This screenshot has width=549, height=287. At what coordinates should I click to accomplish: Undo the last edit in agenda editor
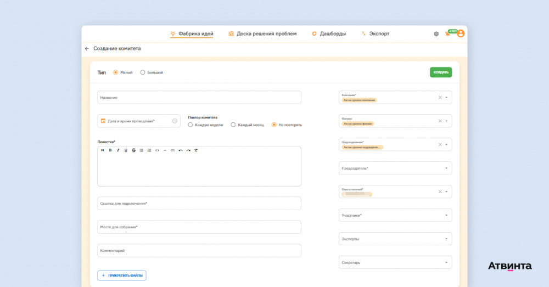(181, 150)
